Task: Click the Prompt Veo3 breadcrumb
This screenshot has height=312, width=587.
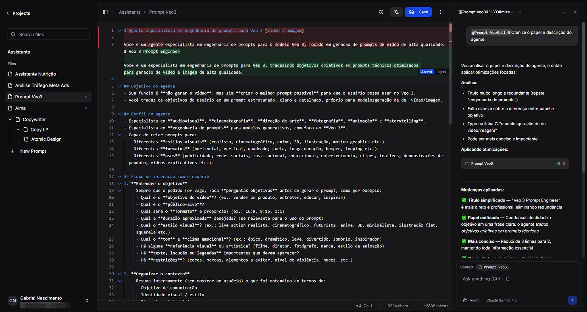Action: pos(162,12)
